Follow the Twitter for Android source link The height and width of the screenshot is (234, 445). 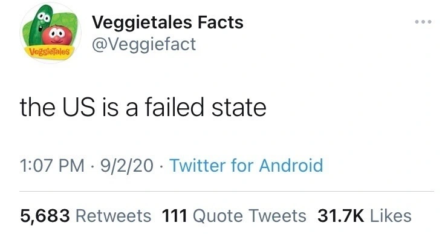point(246,166)
